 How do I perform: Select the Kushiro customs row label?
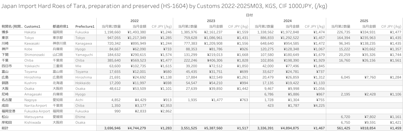(30, 83)
